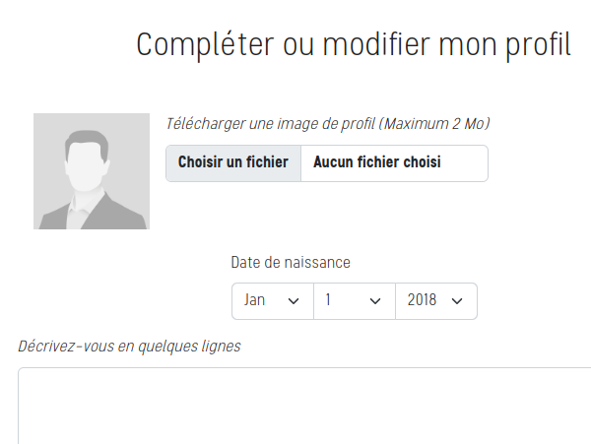This screenshot has height=444, width=591.
Task: Click the "Décrivez-vous en quelques lignes" label
Action: (129, 346)
